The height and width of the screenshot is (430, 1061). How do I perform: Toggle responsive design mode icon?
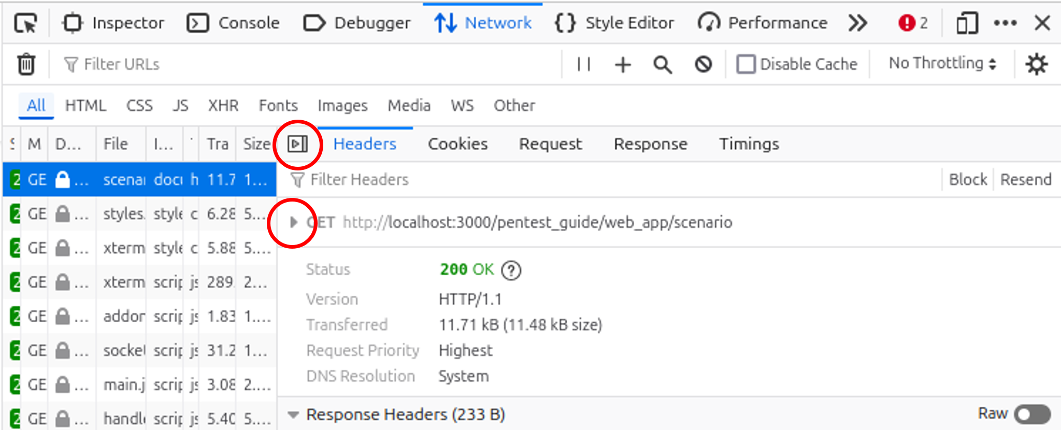point(967,23)
